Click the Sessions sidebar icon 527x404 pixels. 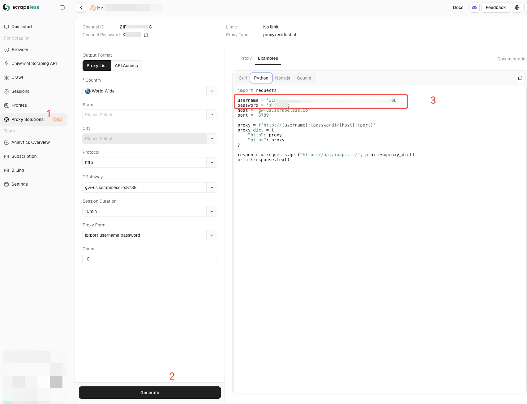[6, 92]
